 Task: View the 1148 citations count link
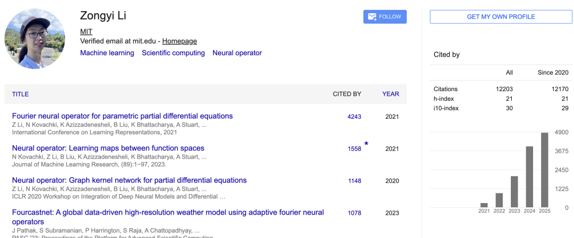pyautogui.click(x=354, y=181)
